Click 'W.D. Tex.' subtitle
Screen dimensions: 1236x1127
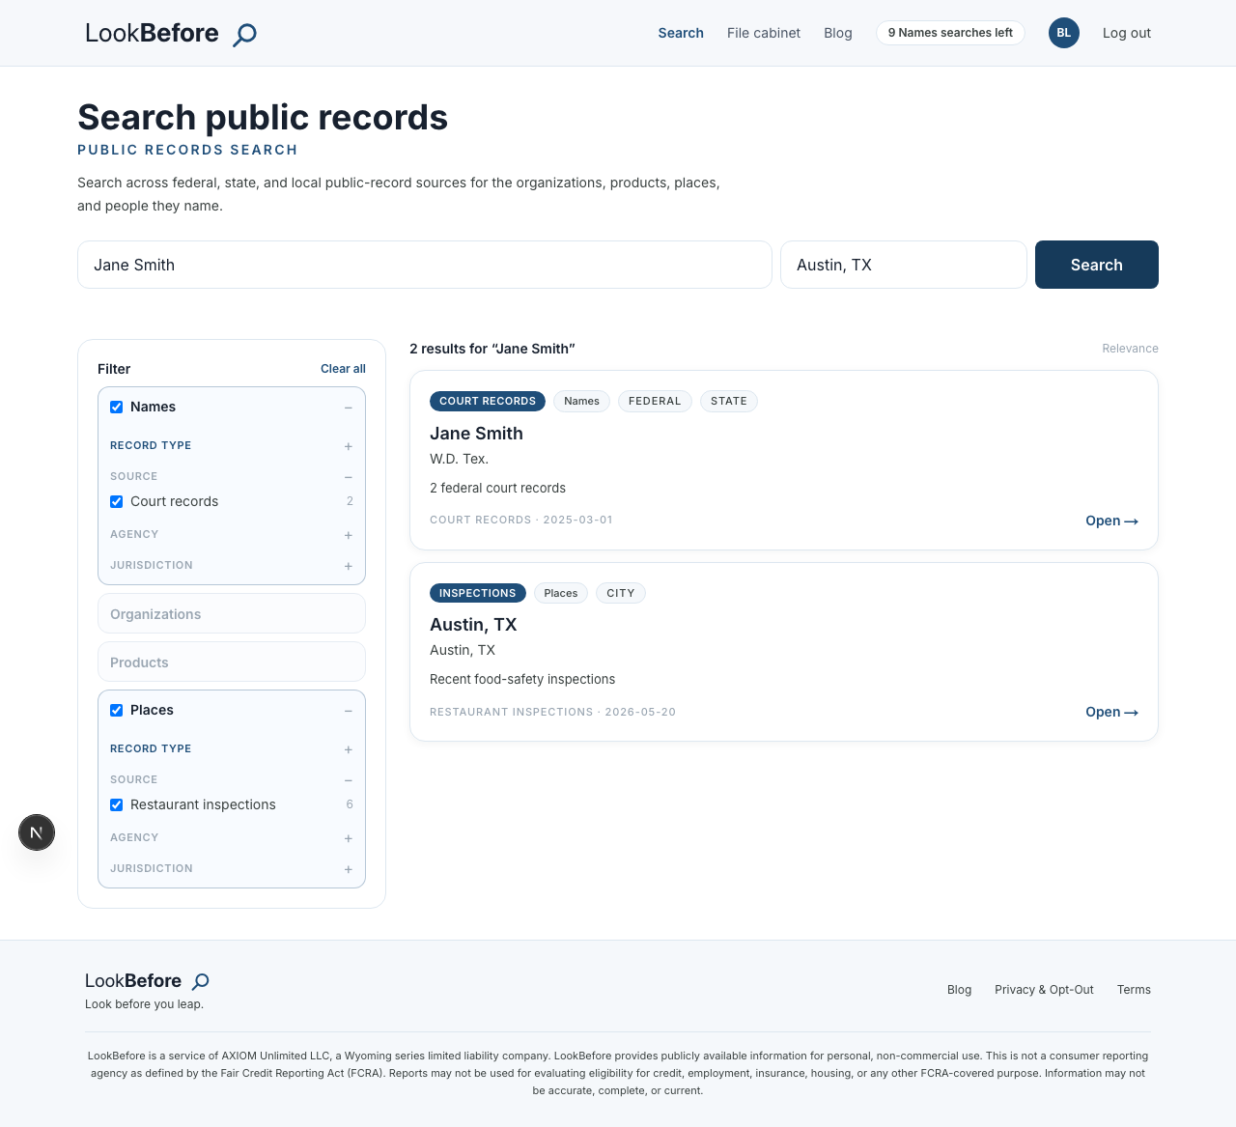459,459
